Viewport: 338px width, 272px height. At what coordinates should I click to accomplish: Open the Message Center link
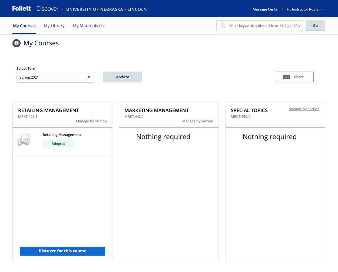coord(266,9)
